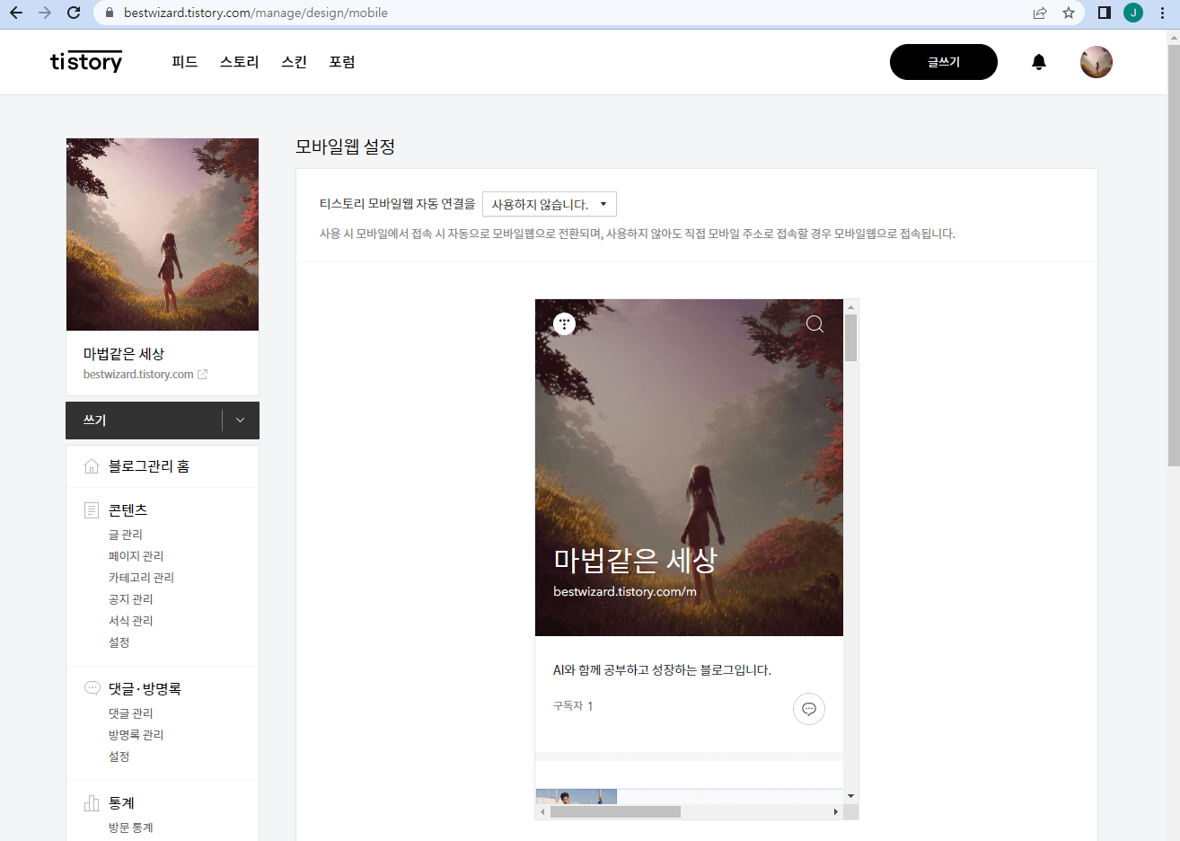
Task: Open the 스킨 menu
Action: pos(295,62)
